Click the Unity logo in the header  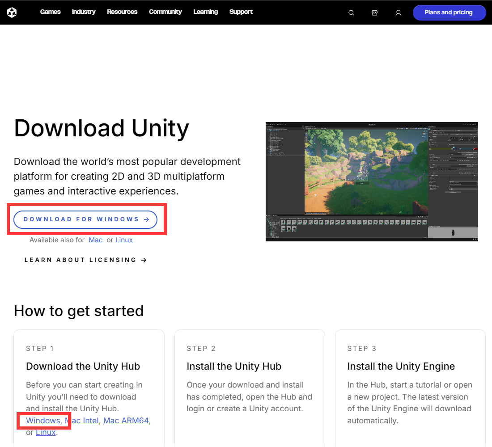click(x=12, y=13)
